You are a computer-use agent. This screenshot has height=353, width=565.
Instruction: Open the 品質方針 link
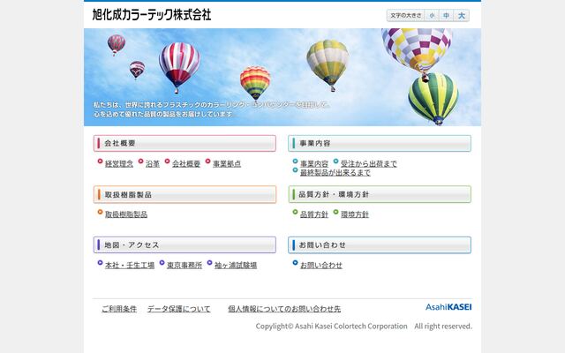[x=314, y=214]
